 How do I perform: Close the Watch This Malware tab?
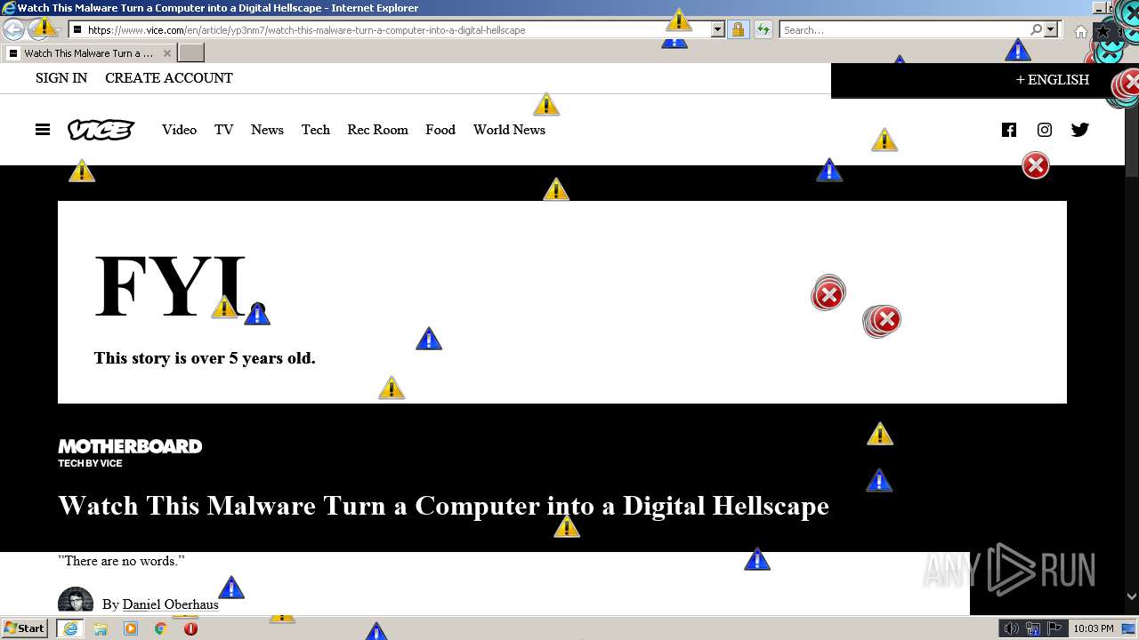pyautogui.click(x=167, y=53)
